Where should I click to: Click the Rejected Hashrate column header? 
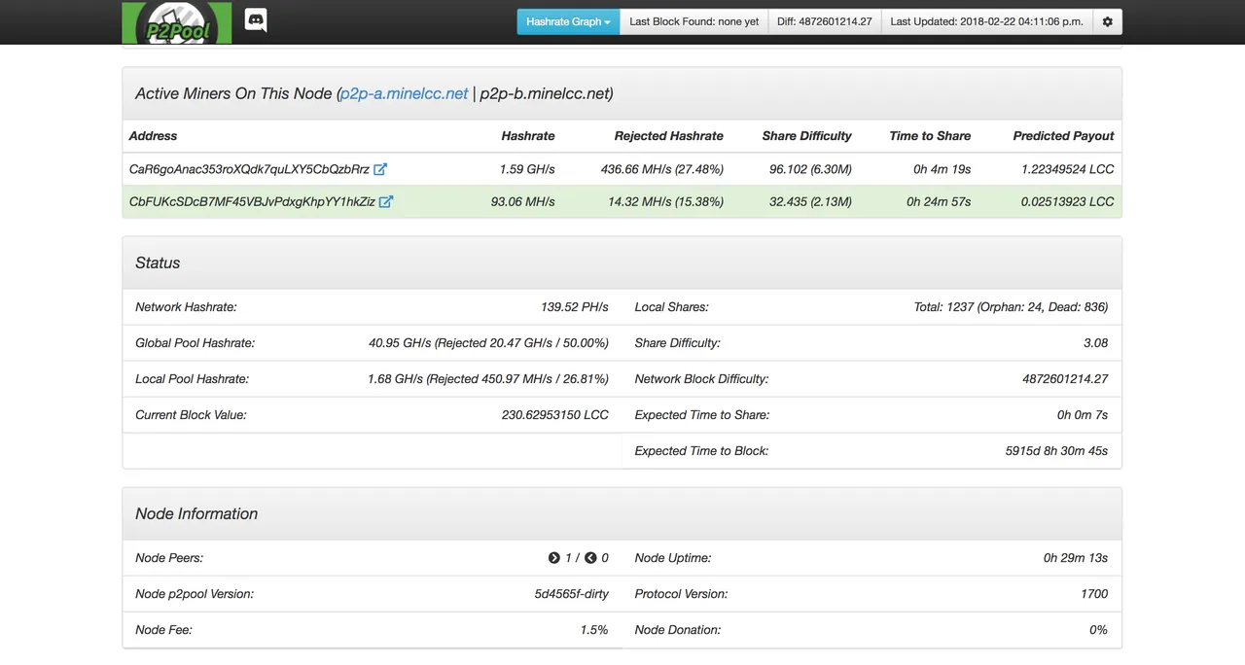pos(669,136)
